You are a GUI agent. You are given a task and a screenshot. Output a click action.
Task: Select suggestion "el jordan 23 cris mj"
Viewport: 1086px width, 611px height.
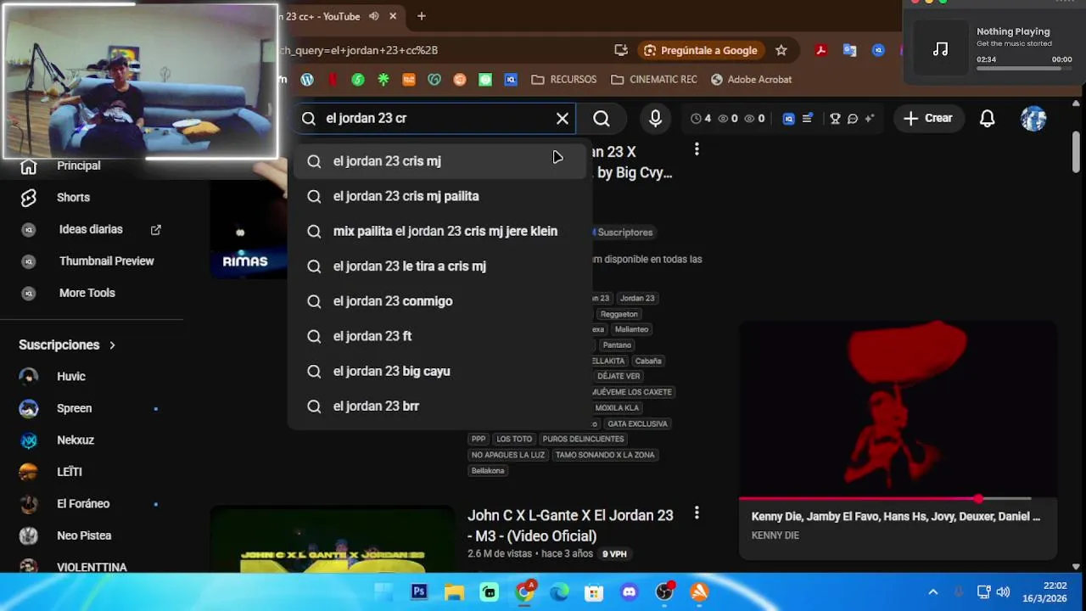point(439,161)
